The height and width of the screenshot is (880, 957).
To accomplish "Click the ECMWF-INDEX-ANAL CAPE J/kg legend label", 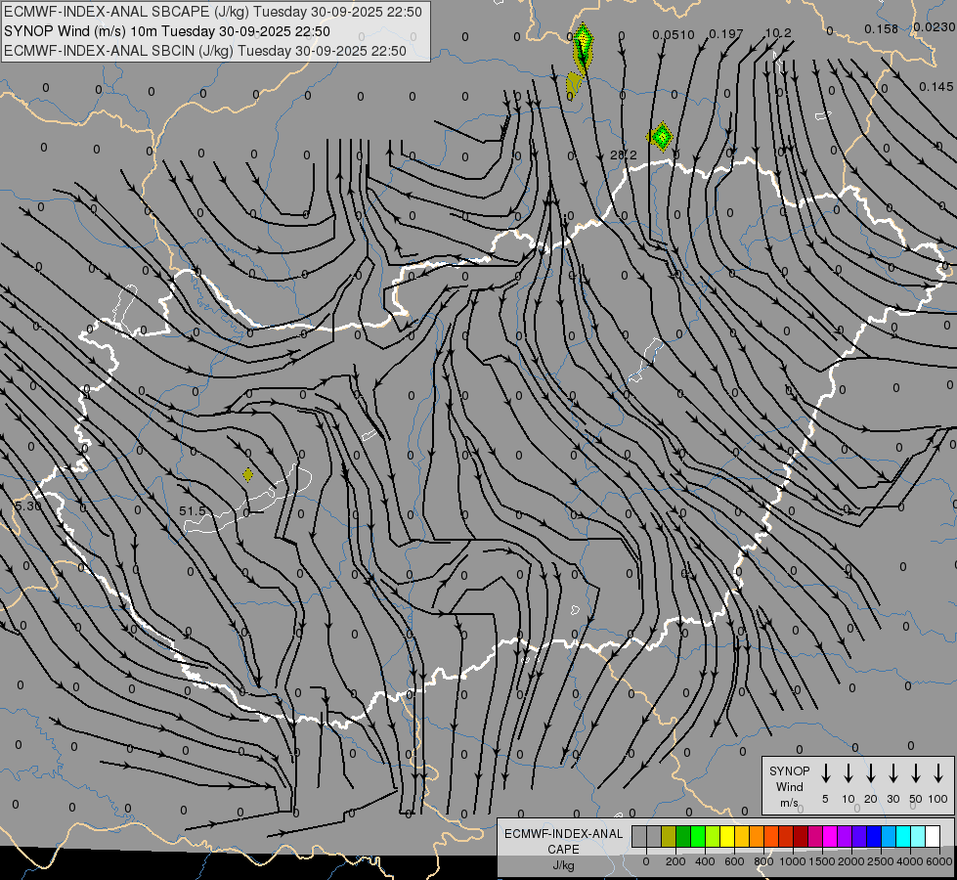I will pyautogui.click(x=563, y=849).
